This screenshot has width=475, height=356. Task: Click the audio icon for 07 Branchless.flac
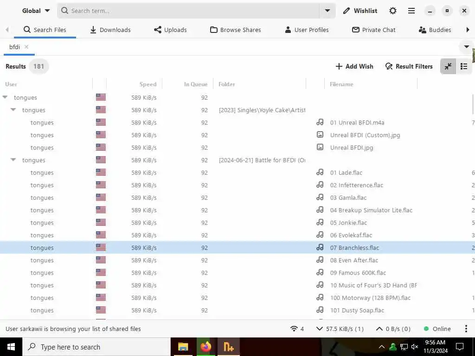coord(320,248)
